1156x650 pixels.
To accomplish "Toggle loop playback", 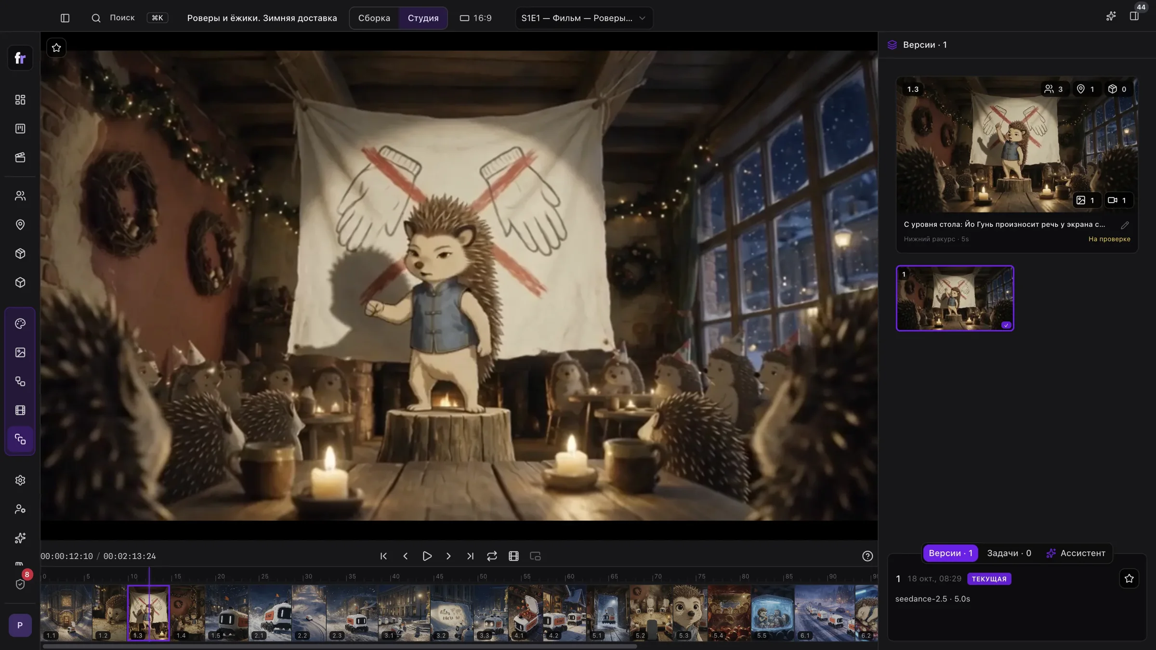I will pyautogui.click(x=492, y=556).
